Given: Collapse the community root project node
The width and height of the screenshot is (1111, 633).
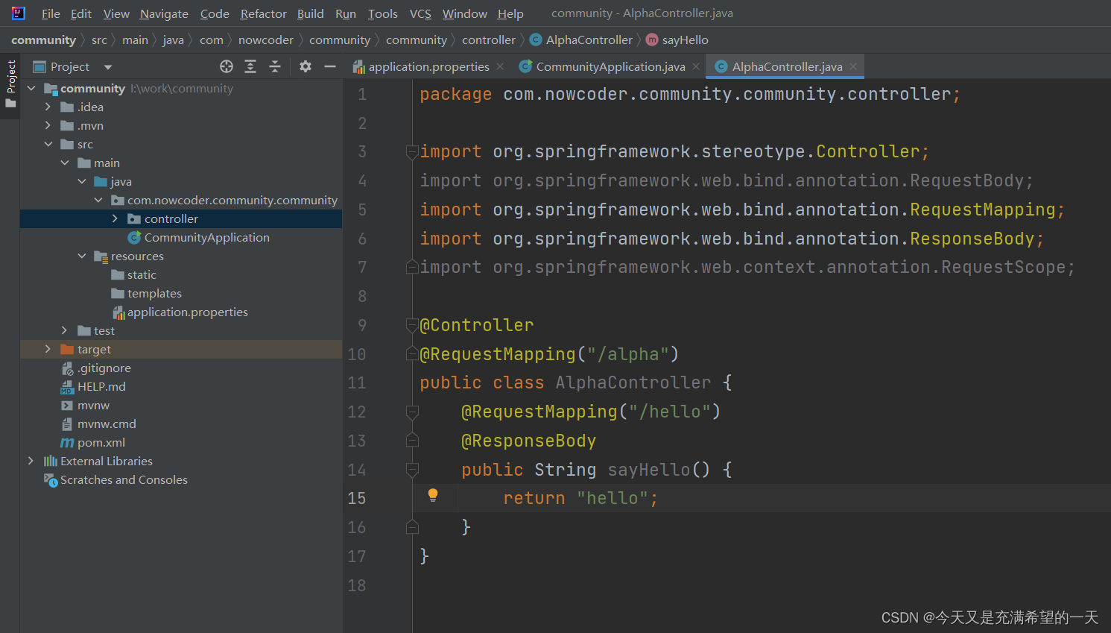Looking at the screenshot, I should click(x=31, y=88).
